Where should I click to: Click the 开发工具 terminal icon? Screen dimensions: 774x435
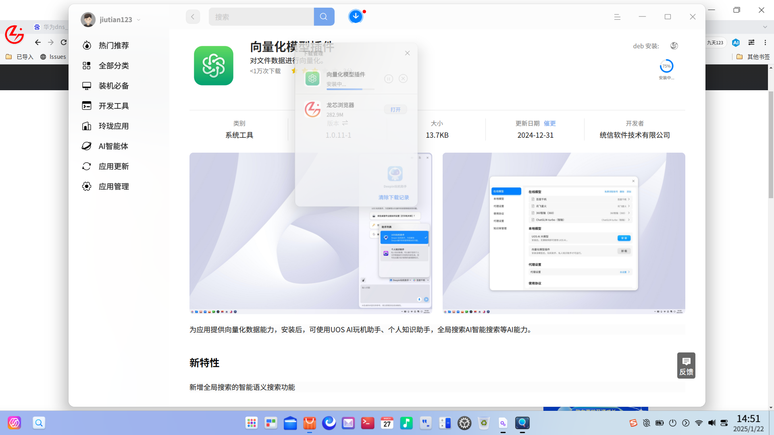click(x=87, y=106)
